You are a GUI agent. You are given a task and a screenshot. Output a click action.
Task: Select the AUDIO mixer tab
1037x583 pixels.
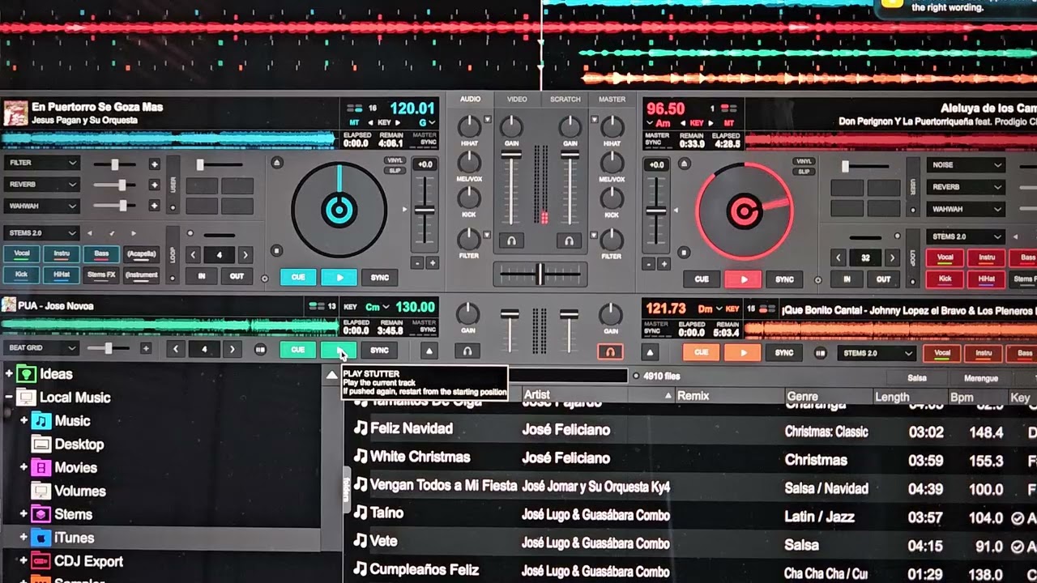point(470,99)
